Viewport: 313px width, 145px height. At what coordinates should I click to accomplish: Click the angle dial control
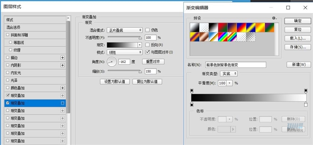(x=112, y=62)
